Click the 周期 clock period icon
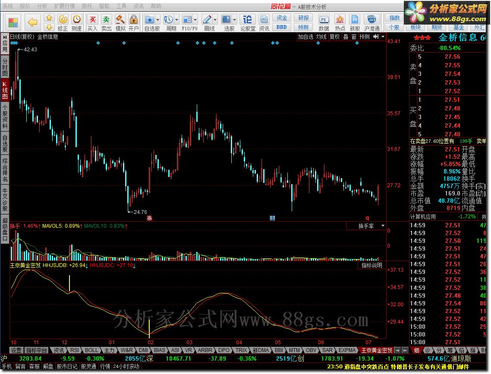491x374 pixels. tap(168, 19)
